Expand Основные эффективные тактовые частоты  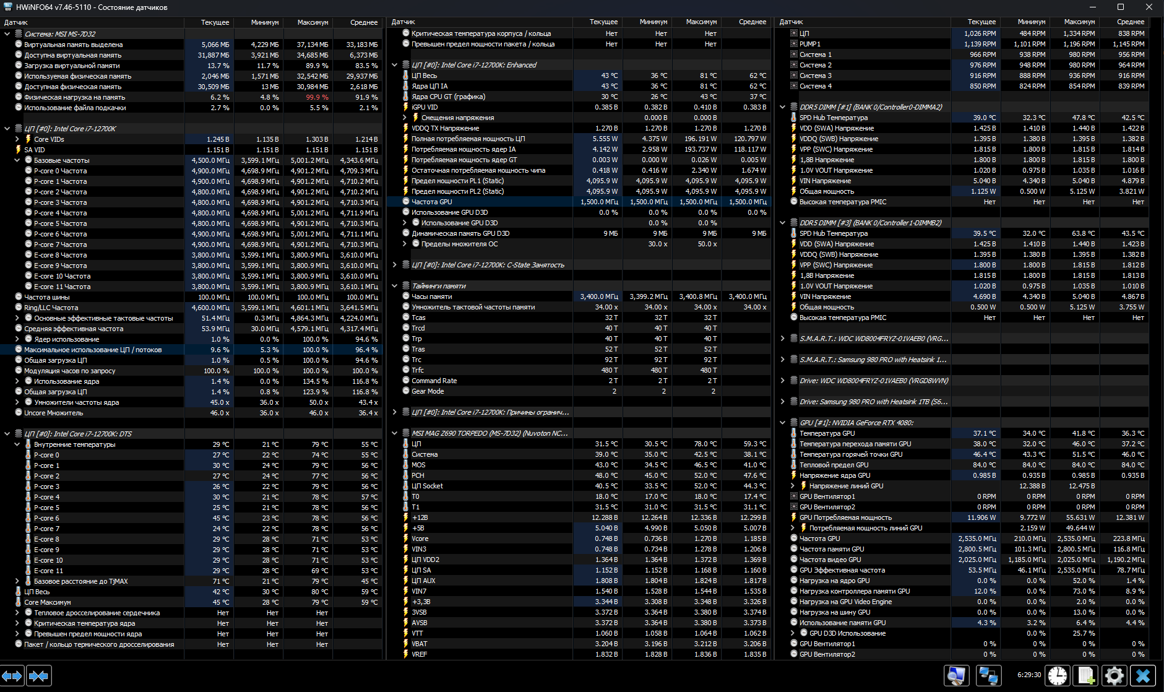coord(17,318)
